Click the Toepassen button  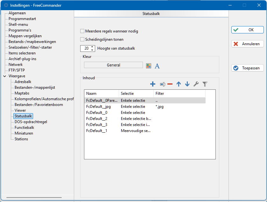tap(247, 68)
